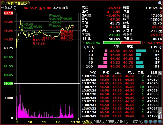Viewport: 163px width, 125px height.
Task: Switch to the 明細 tab
Action: coord(87,122)
